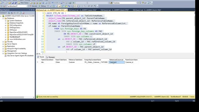
Task: Select the www.InfoBrothers.com database
Action: pos(17,39)
